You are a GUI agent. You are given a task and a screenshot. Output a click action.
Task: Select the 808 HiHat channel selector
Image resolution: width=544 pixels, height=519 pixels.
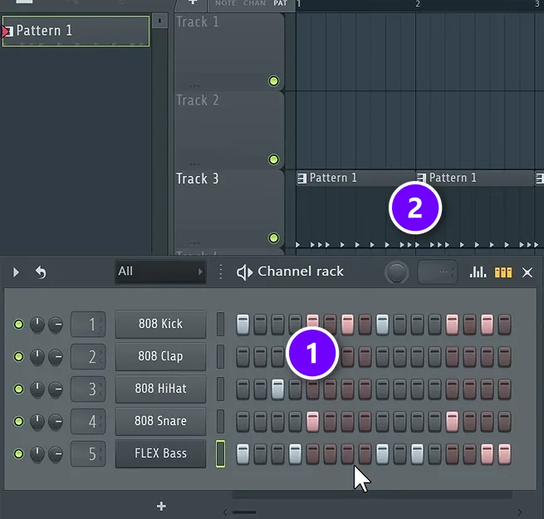220,389
